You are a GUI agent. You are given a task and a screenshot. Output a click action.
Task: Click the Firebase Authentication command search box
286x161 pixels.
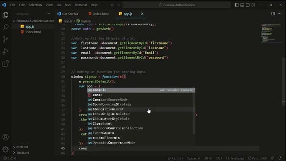(x=177, y=5)
